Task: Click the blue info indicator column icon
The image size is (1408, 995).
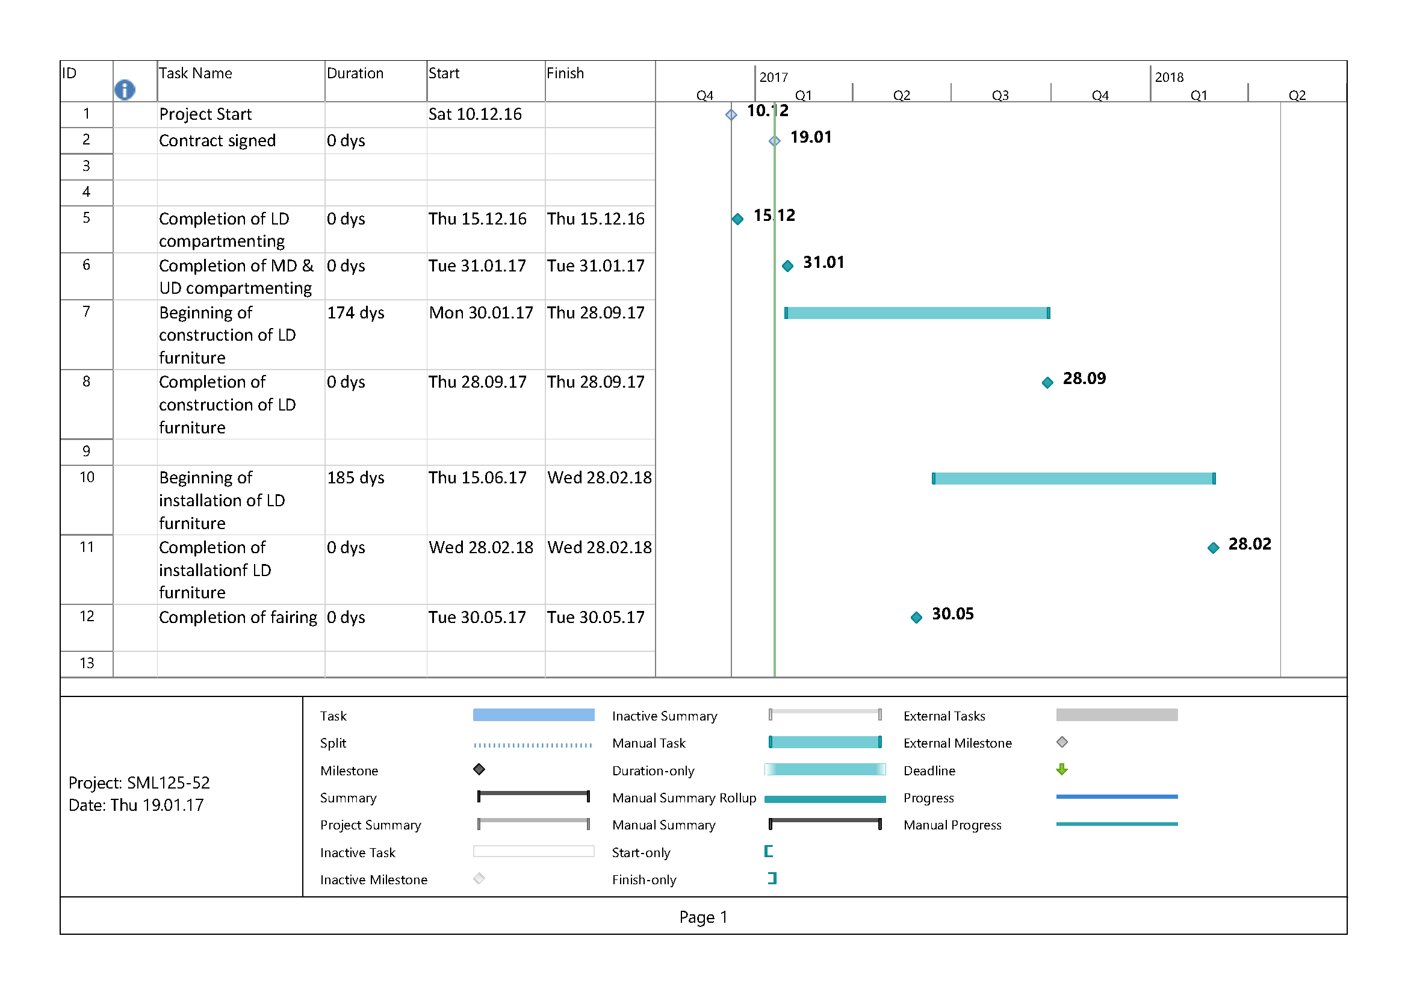Action: point(125,90)
